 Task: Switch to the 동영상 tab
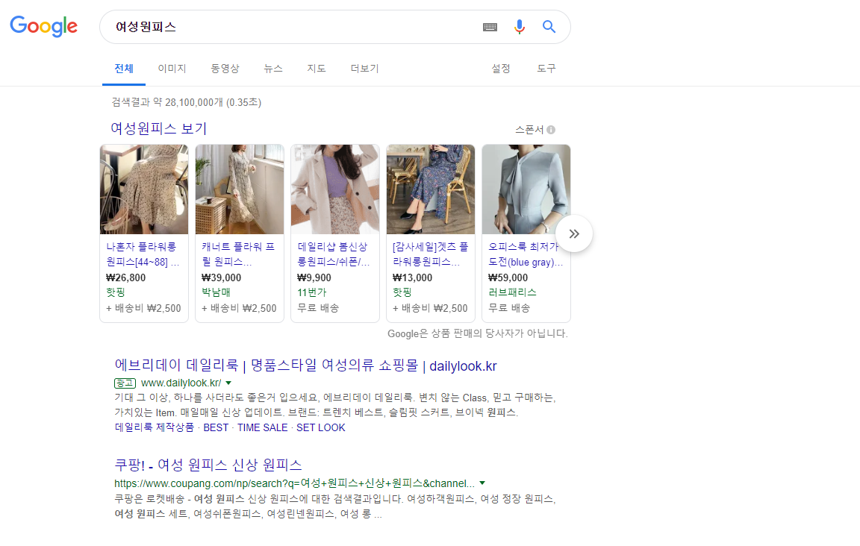click(x=225, y=68)
